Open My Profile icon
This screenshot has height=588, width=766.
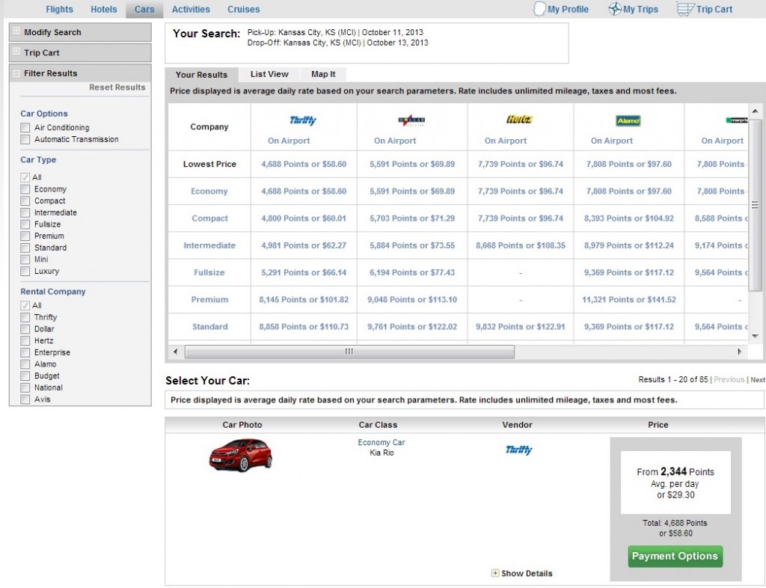coord(539,9)
